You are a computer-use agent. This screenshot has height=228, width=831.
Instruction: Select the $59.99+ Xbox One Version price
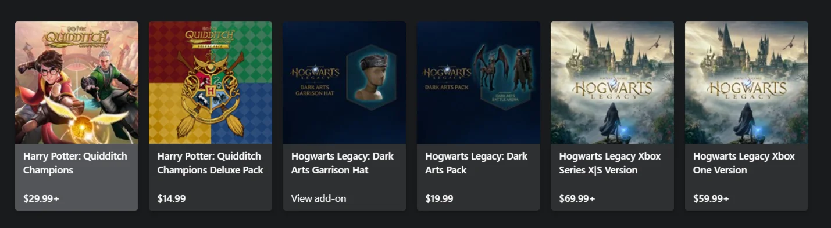(x=711, y=198)
